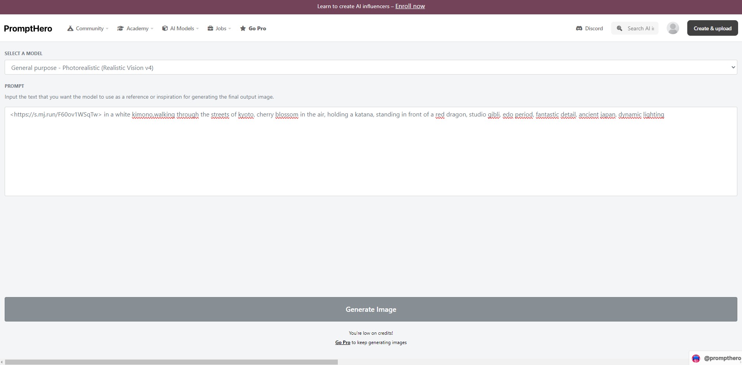The height and width of the screenshot is (365, 742).
Task: Click the @prompthero handle text
Action: (x=722, y=358)
